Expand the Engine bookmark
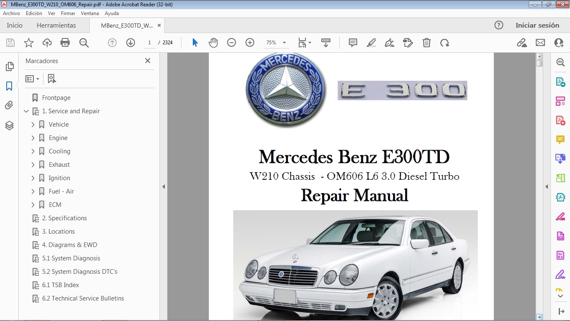The image size is (570, 321). point(33,138)
